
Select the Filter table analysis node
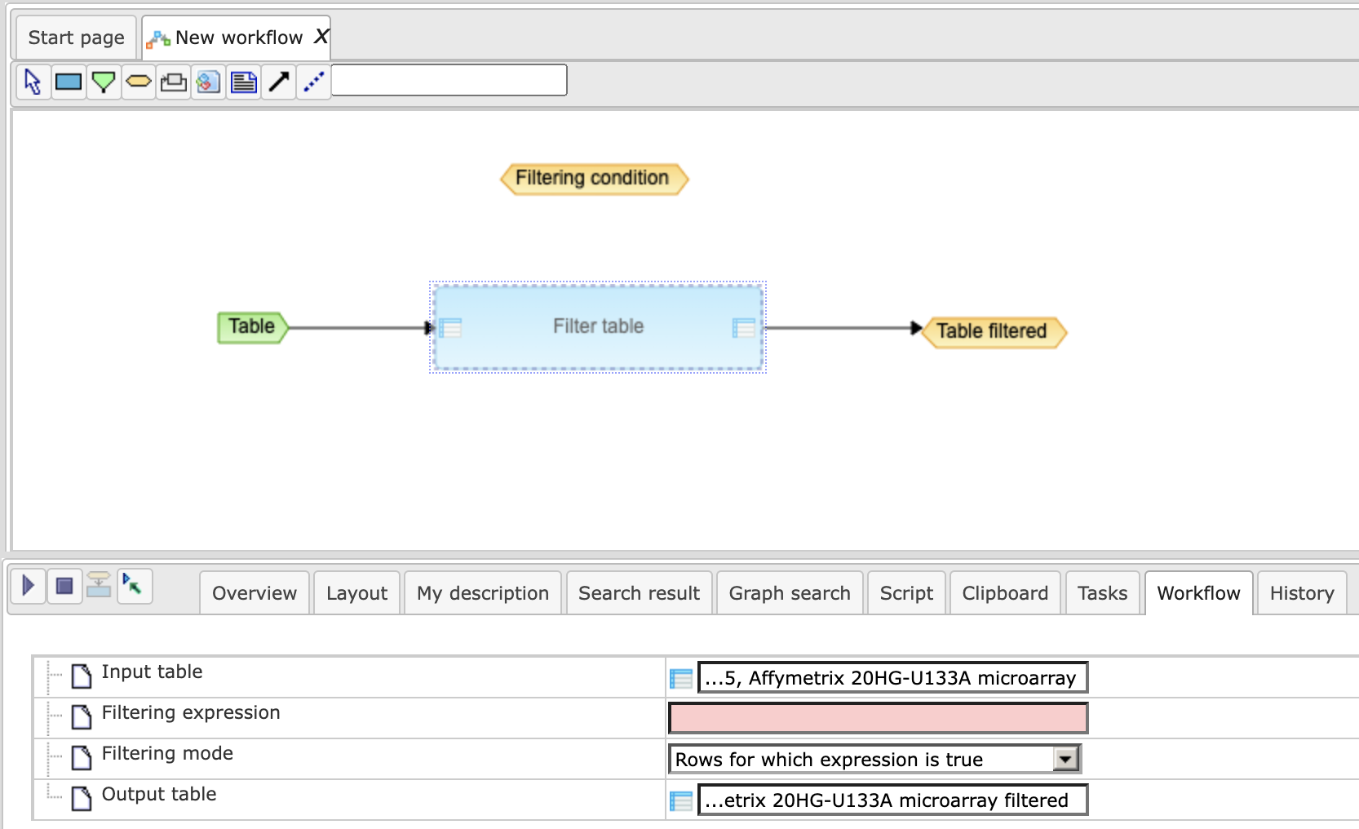[598, 326]
